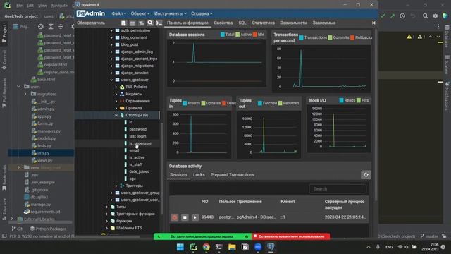Screen dimensions: 451x254
Task: Open the pgAdmin elephant icon in taskbar
Action: click(x=271, y=247)
